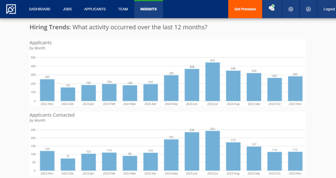Click the 295 value label
The width and height of the screenshot is (336, 178).
(x=171, y=73)
